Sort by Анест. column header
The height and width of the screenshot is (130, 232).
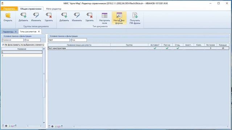(x=188, y=45)
